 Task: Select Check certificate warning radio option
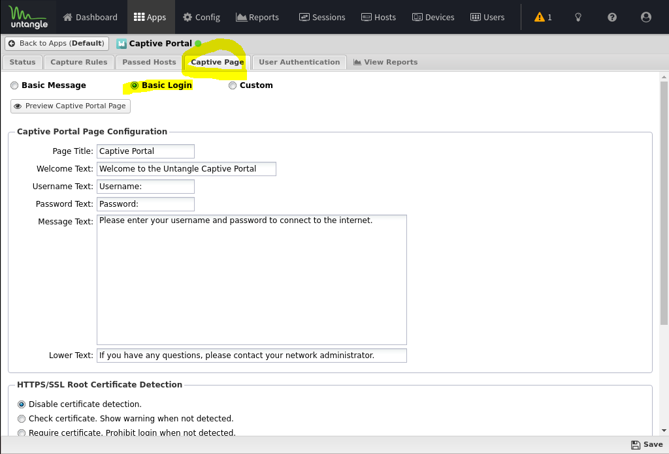click(22, 419)
